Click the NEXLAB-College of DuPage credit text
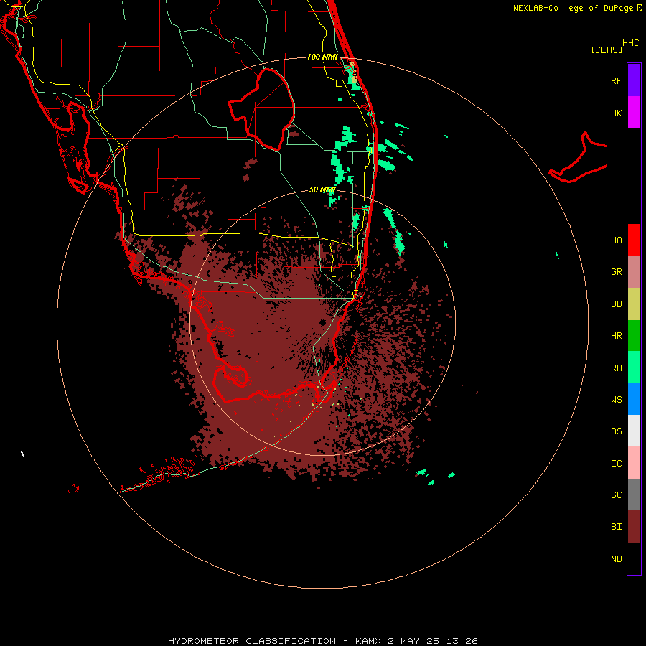 [x=573, y=8]
